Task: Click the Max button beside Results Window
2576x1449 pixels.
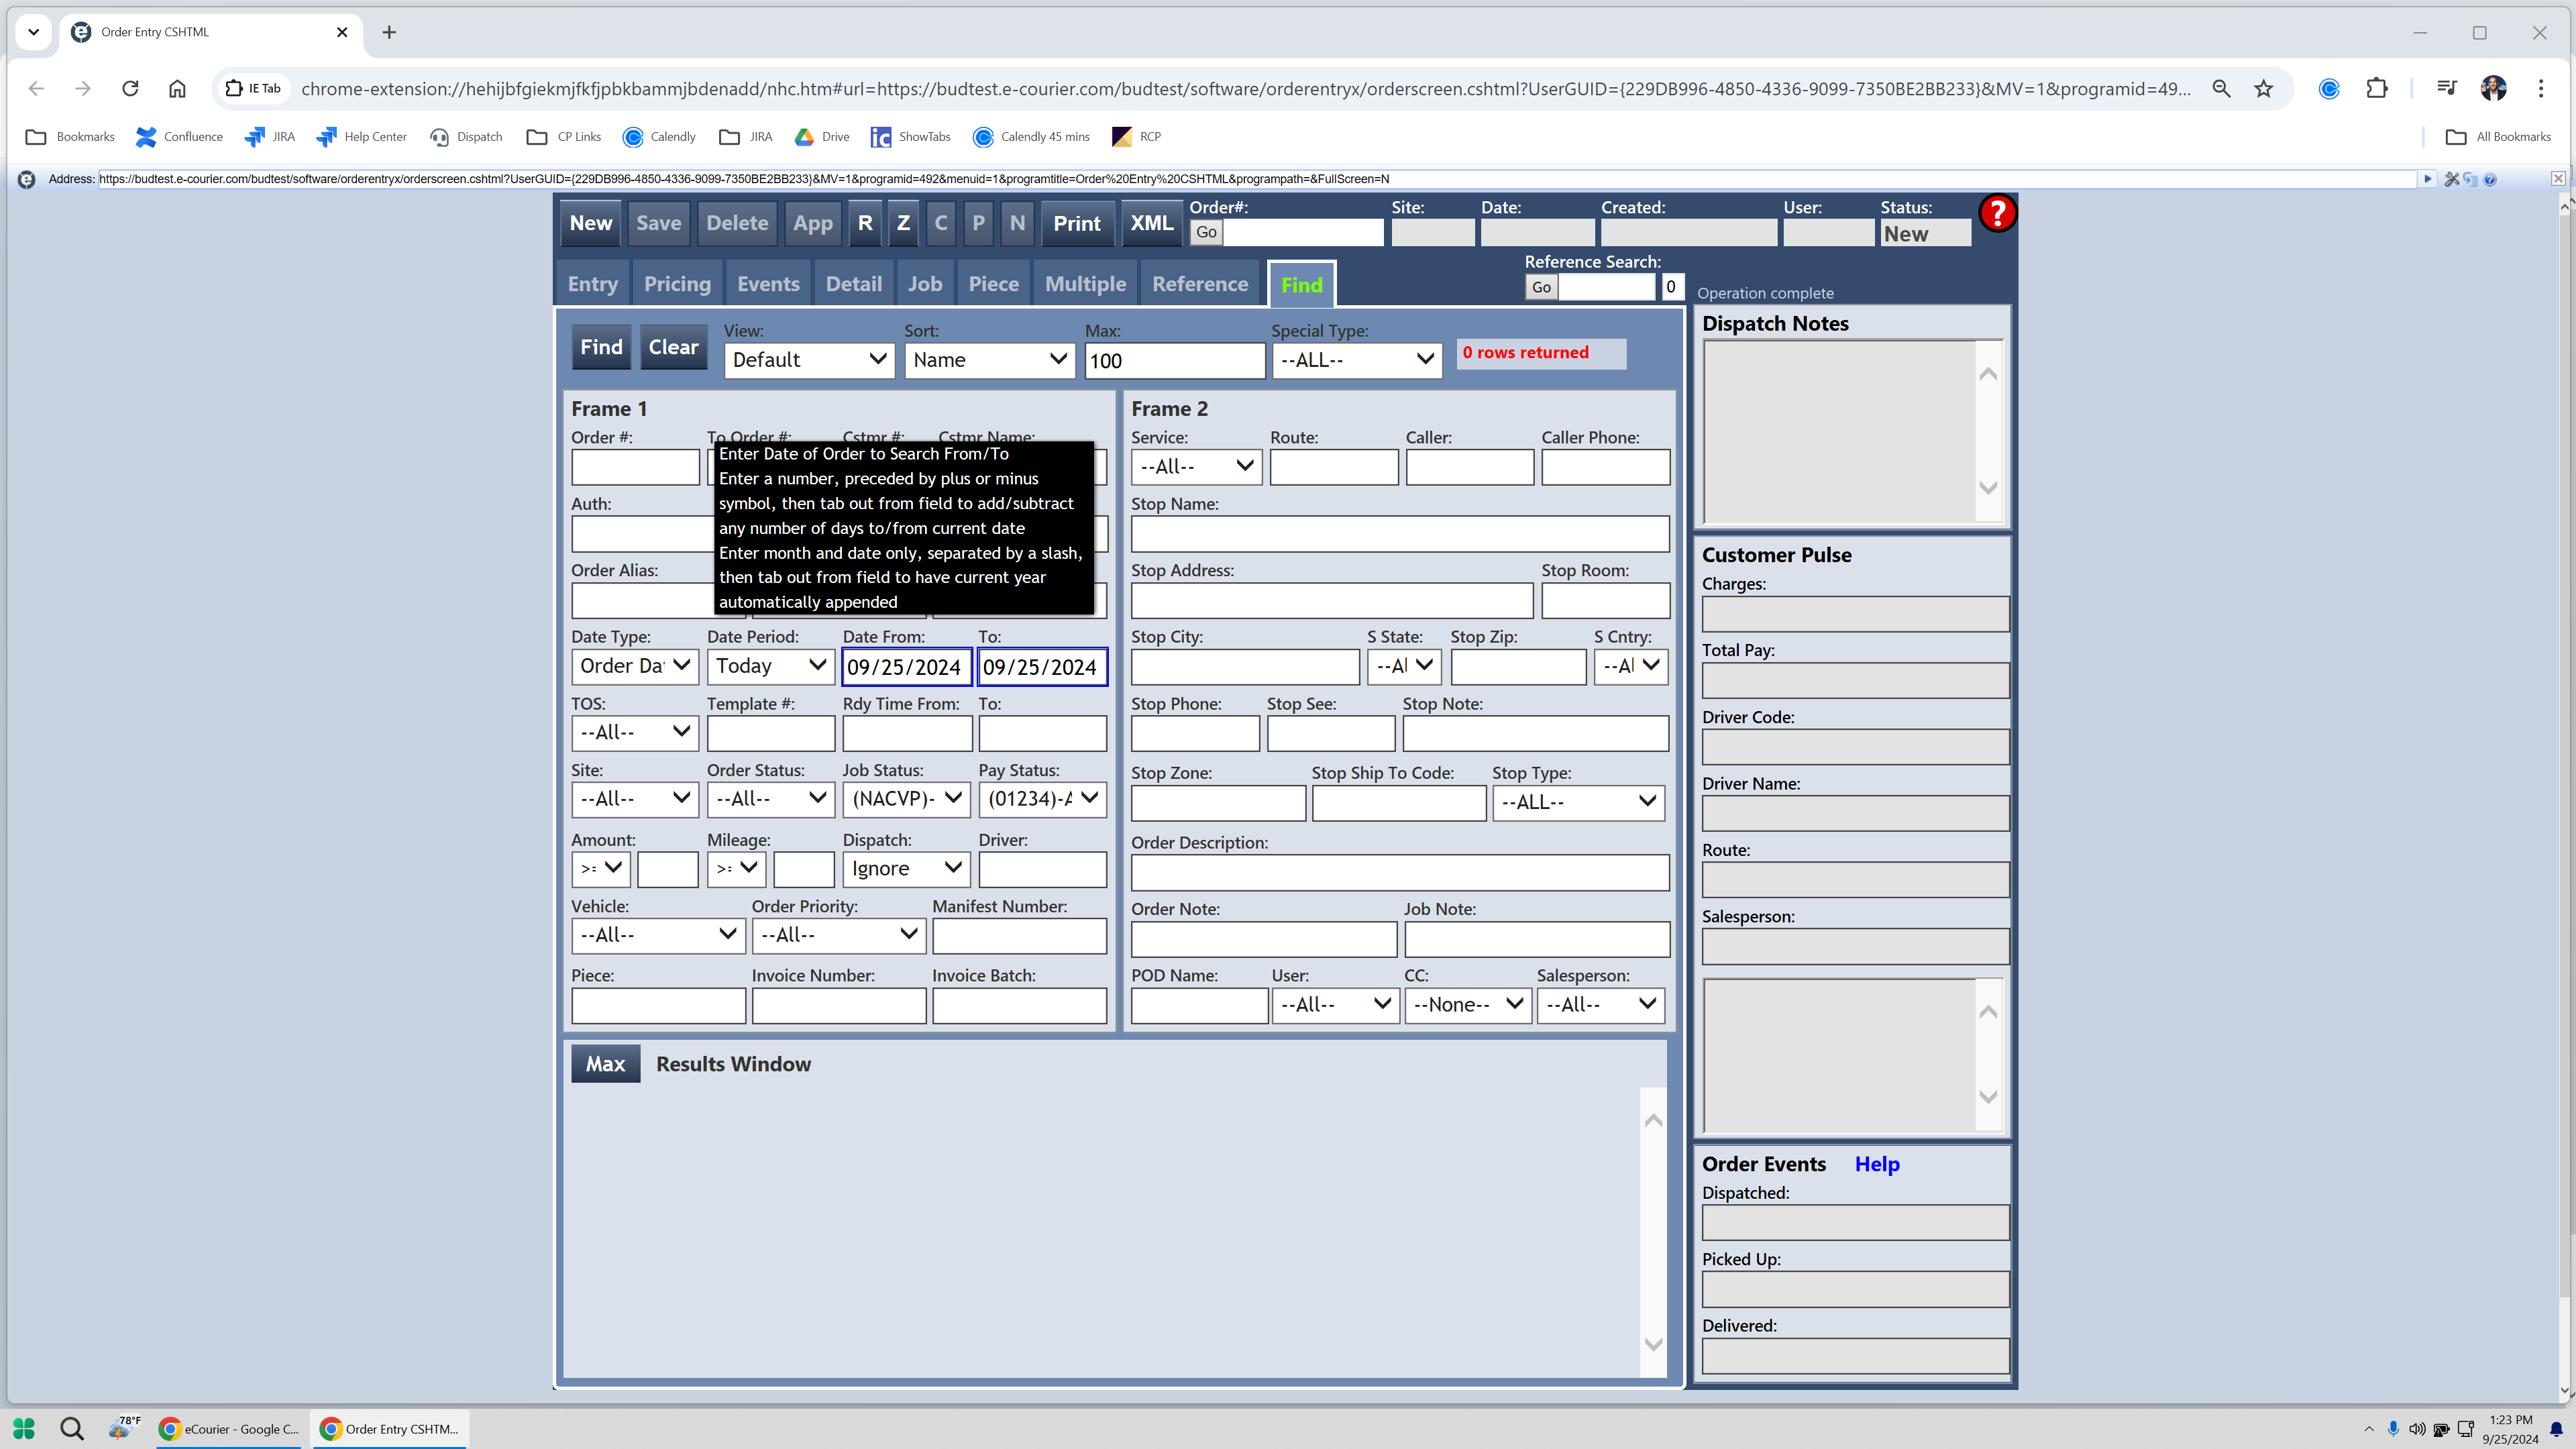Action: 605,1064
